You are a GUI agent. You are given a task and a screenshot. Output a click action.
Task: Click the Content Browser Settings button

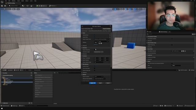click(191, 70)
